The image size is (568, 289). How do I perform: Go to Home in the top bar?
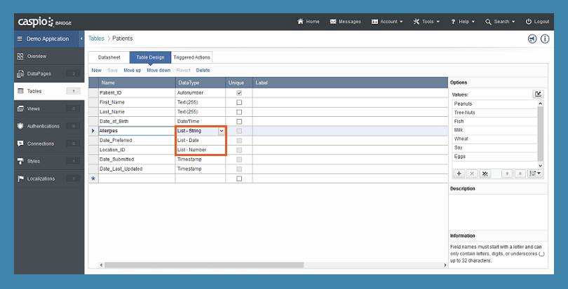(309, 22)
